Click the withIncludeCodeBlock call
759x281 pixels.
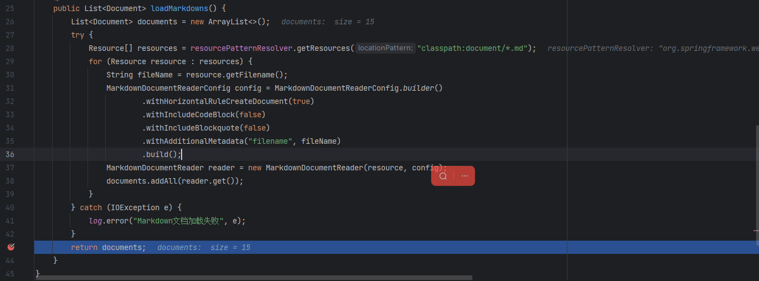(190, 115)
